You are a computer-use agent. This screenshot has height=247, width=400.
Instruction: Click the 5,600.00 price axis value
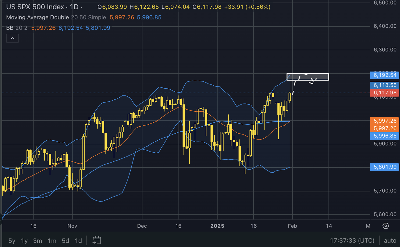click(385, 215)
